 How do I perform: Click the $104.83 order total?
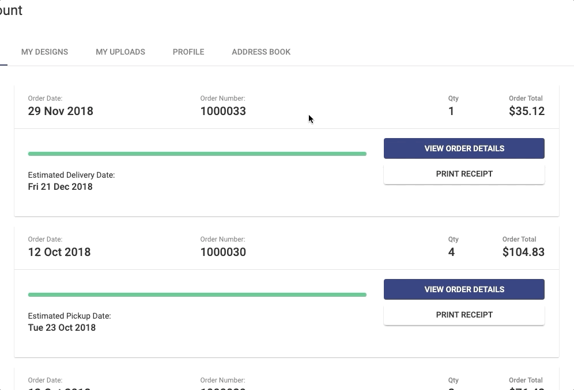point(523,252)
